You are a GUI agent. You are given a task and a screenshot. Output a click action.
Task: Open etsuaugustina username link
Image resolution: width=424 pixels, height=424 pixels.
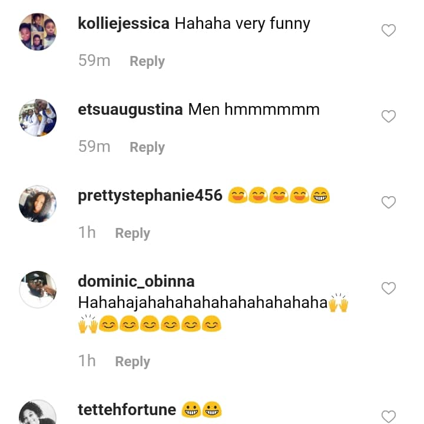[130, 110]
